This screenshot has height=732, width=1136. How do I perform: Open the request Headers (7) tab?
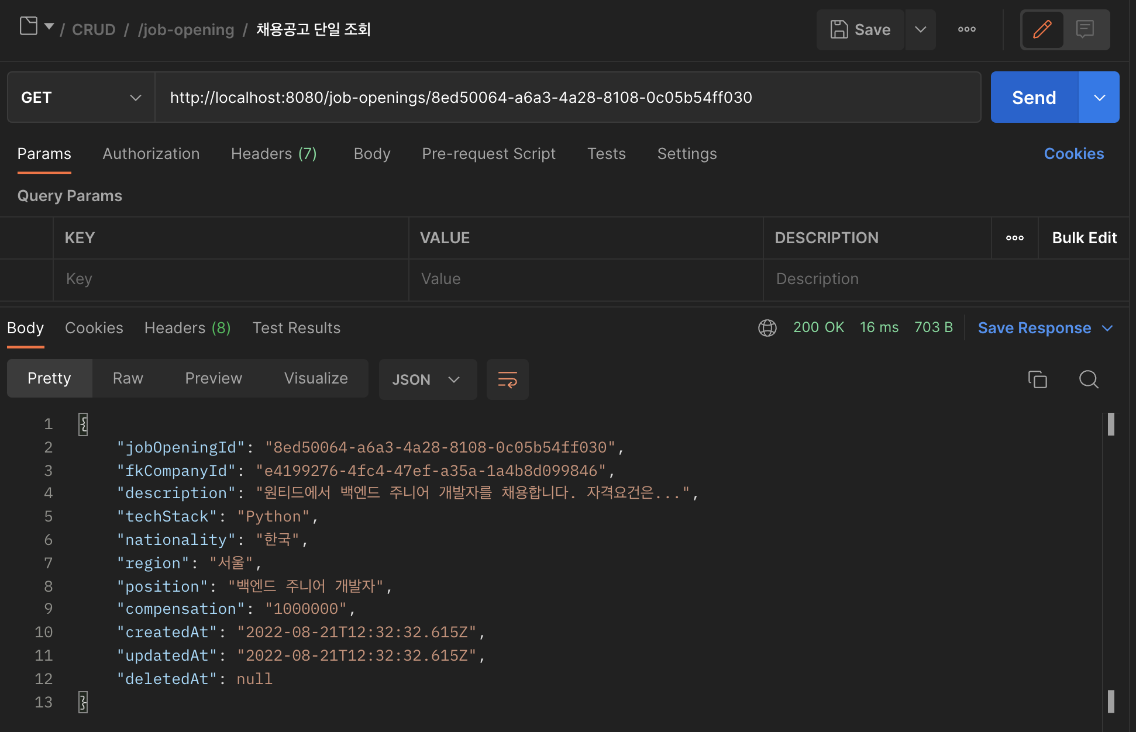274,154
